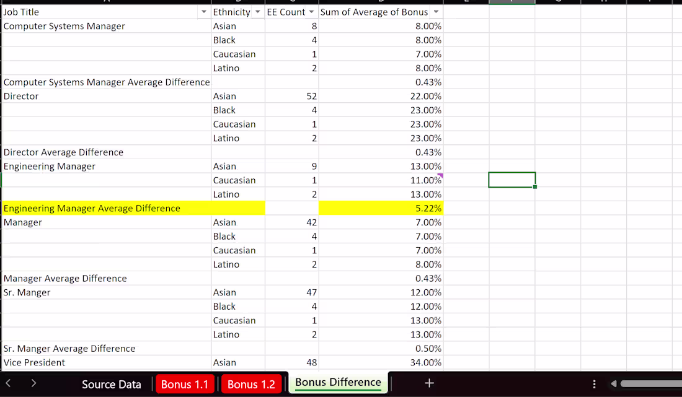Switch to the Source Data tab
This screenshot has height=397, width=682.
pyautogui.click(x=111, y=384)
